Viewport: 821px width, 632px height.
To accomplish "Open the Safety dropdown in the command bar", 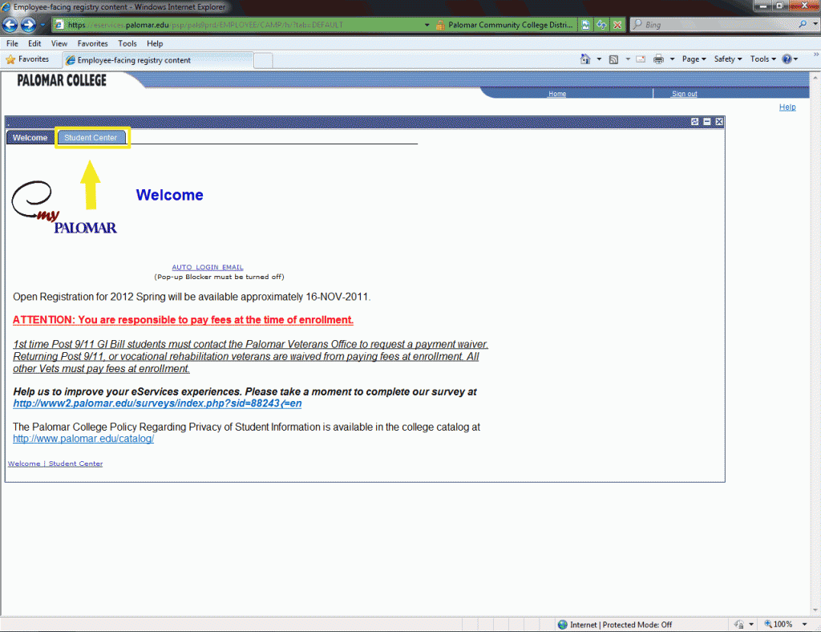I will (x=728, y=59).
